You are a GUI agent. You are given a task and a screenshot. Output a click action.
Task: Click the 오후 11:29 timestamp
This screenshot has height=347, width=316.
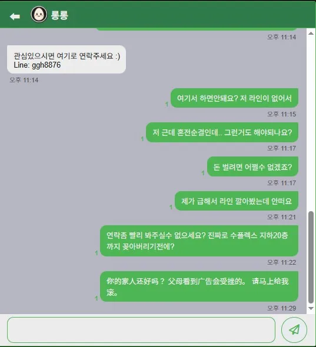point(281,308)
